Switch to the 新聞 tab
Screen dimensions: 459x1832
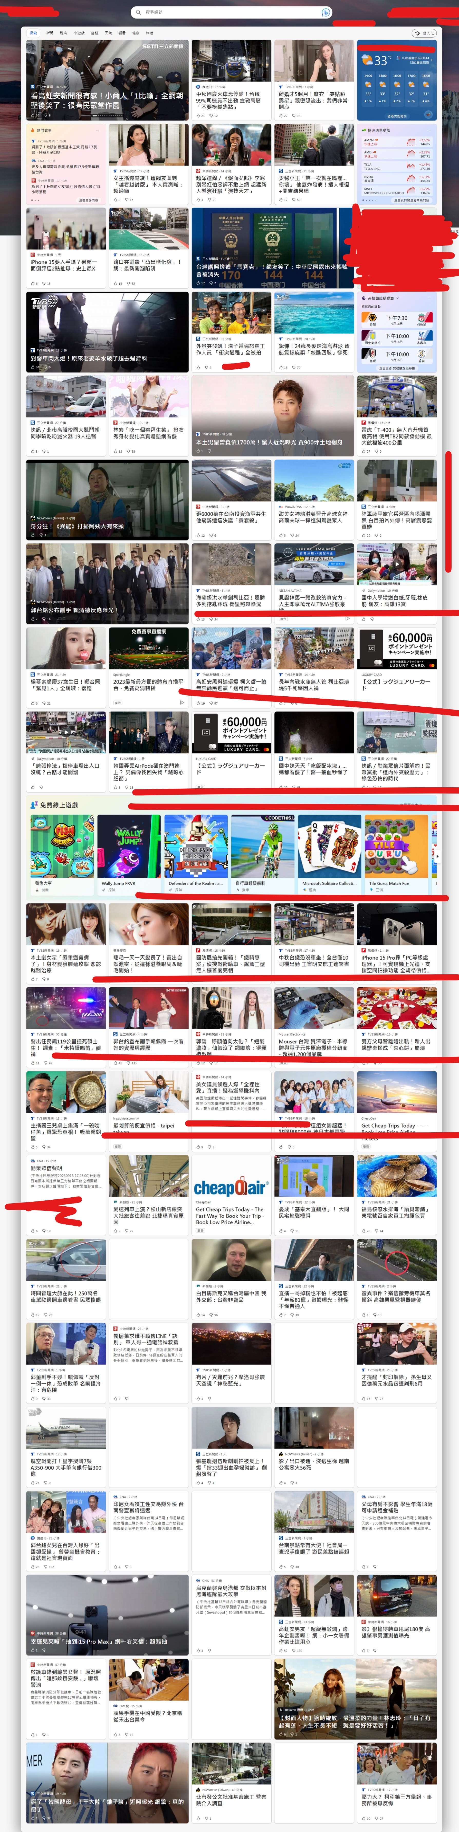point(50,33)
